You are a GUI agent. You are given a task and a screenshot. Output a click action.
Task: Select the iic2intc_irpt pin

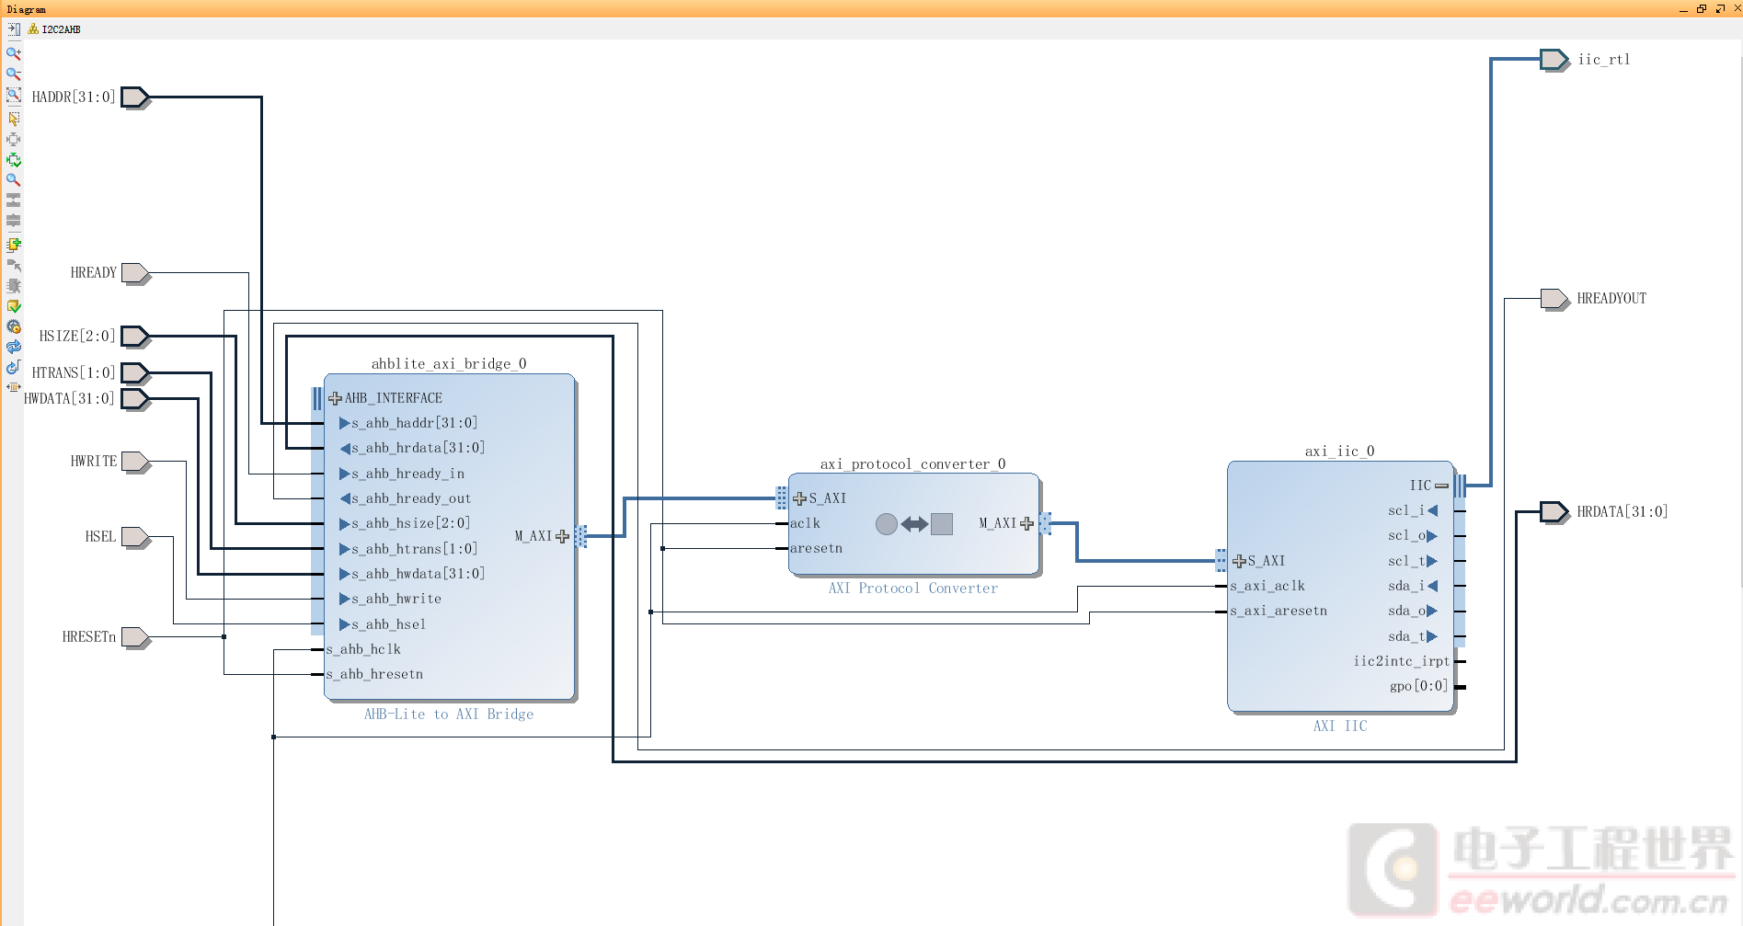[1401, 661]
